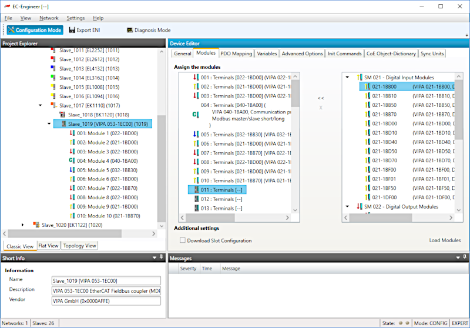Open the Sync Units tab
470x328 pixels.
432,53
